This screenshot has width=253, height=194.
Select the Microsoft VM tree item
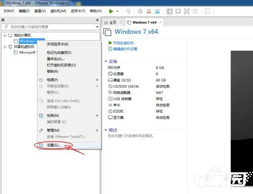[25, 52]
